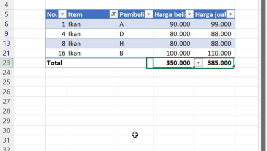Select row header 13
Screen dimensions: 267x151
pyautogui.click(x=6, y=44)
